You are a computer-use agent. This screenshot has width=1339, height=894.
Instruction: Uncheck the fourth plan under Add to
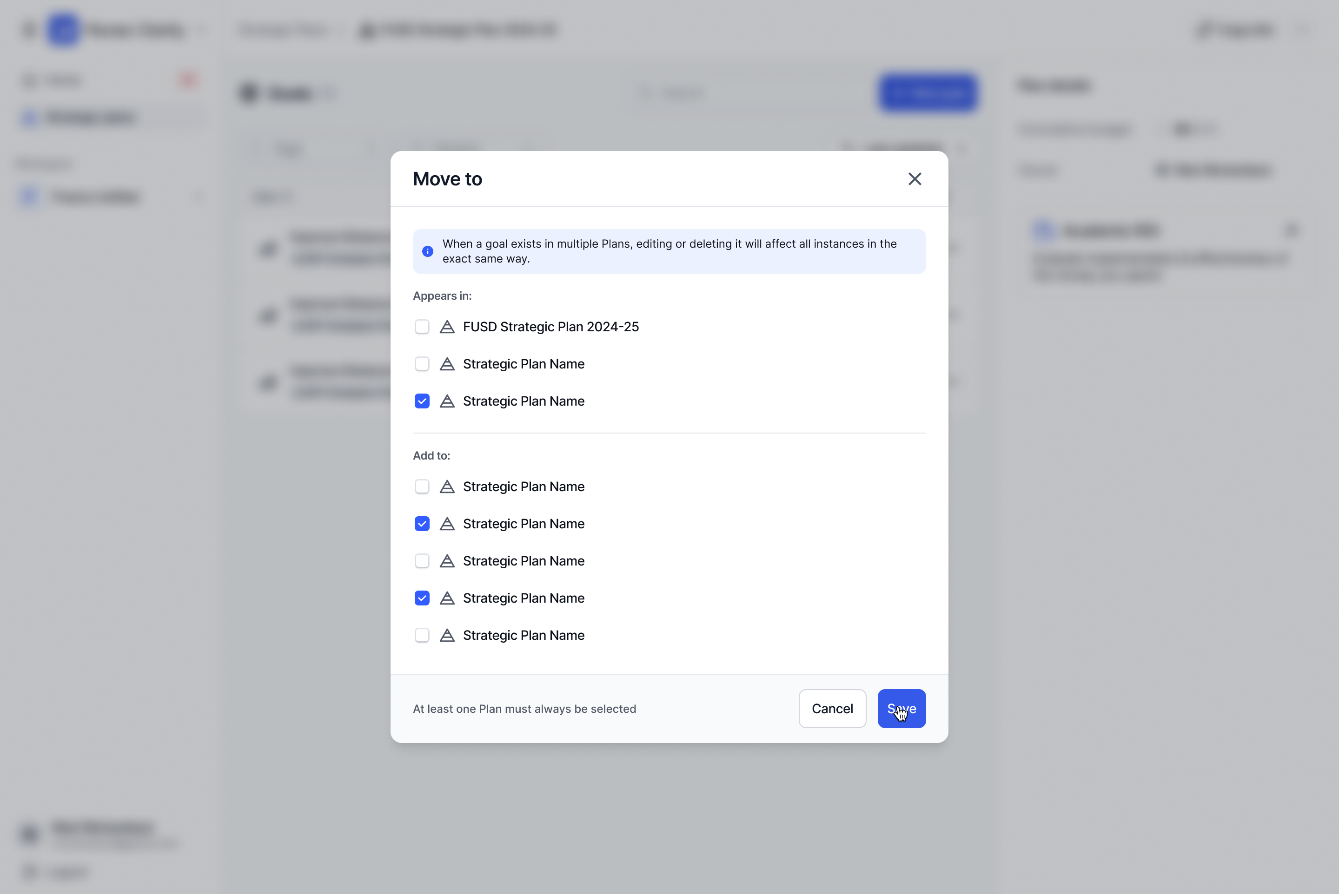[422, 598]
